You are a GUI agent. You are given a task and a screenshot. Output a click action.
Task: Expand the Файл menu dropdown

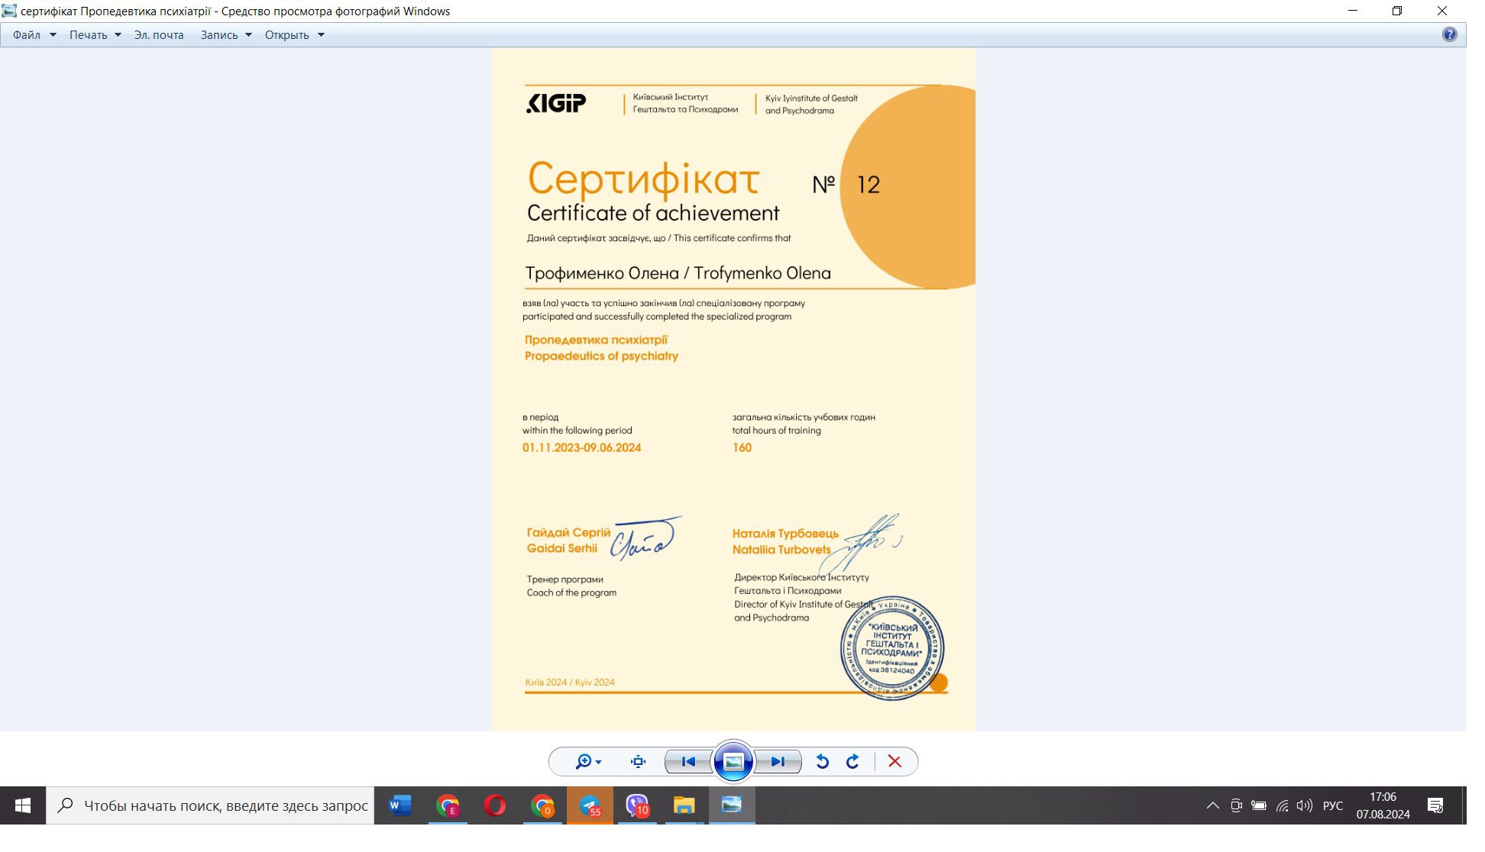point(34,34)
